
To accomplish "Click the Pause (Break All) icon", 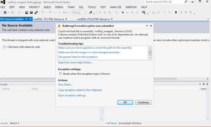I will 100,12.
